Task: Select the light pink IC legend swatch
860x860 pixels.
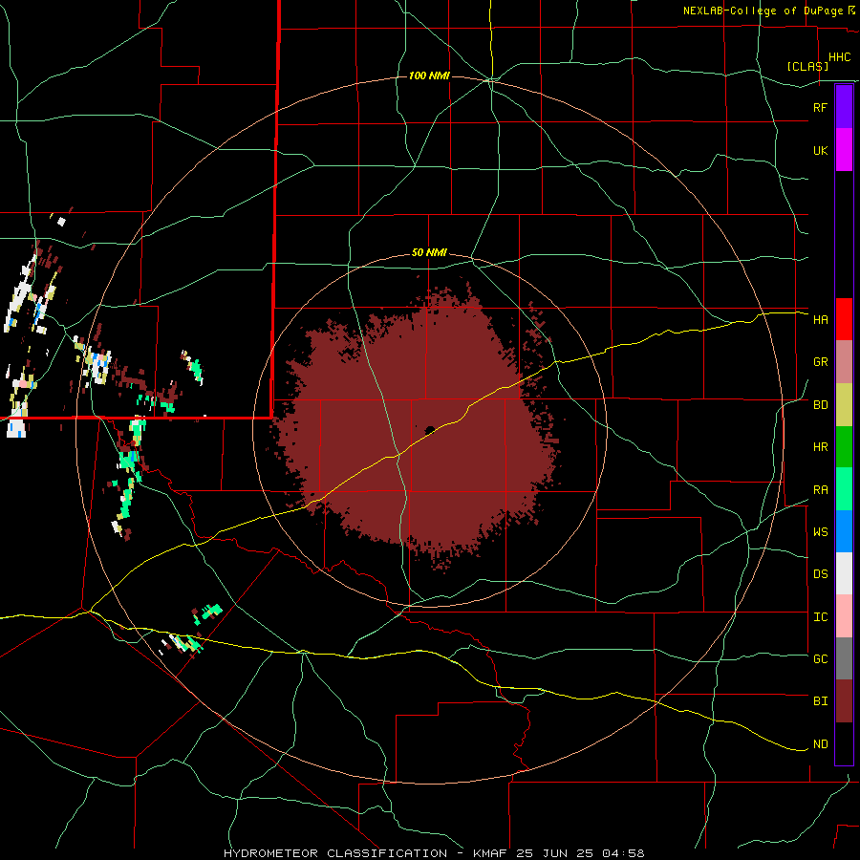Action: point(844,616)
